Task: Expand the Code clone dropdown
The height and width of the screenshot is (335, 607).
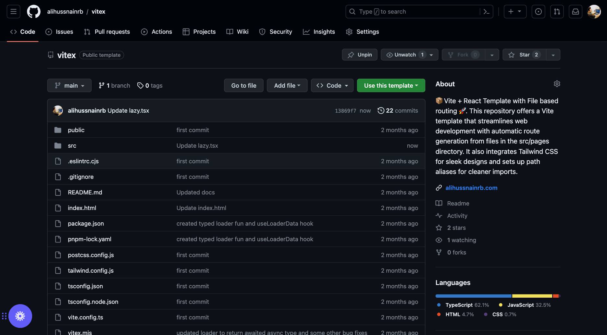Action: coord(332,85)
